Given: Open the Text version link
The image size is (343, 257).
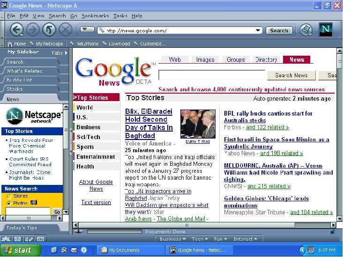Looking at the screenshot, I should pyautogui.click(x=96, y=202).
